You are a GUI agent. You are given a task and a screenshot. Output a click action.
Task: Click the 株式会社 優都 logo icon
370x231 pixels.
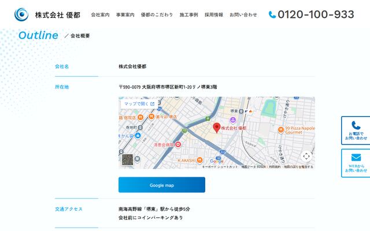[x=21, y=14]
